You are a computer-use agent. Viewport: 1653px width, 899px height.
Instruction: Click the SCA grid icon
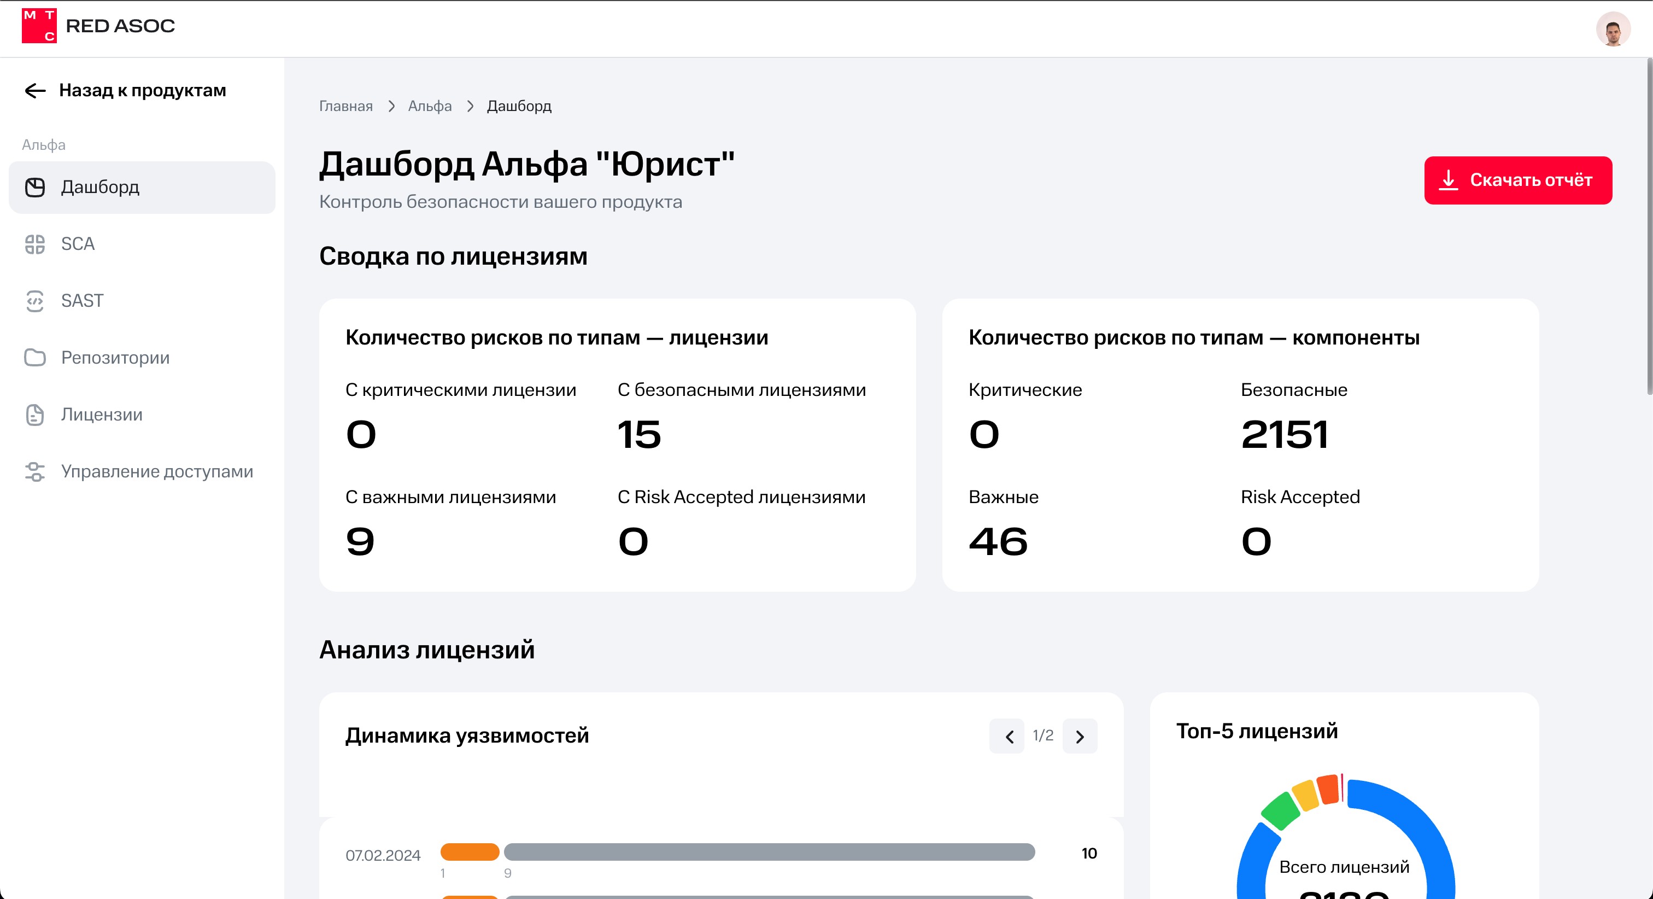coord(36,244)
